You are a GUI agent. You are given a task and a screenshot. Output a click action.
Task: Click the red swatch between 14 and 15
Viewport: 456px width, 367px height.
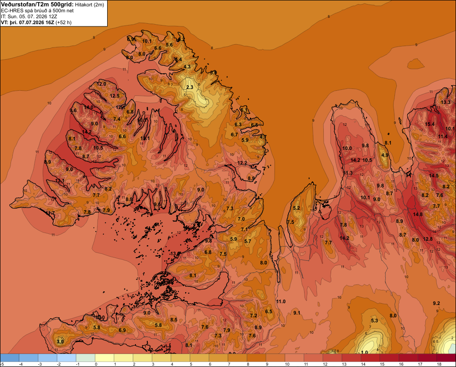(x=370, y=358)
